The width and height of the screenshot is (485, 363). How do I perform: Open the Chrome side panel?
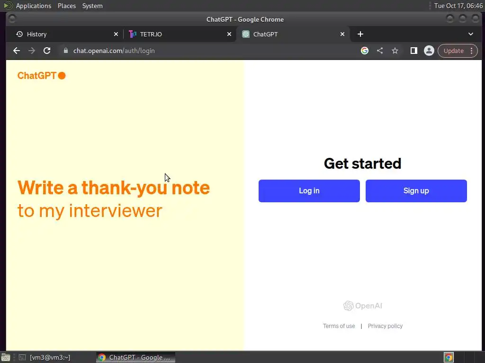(414, 51)
